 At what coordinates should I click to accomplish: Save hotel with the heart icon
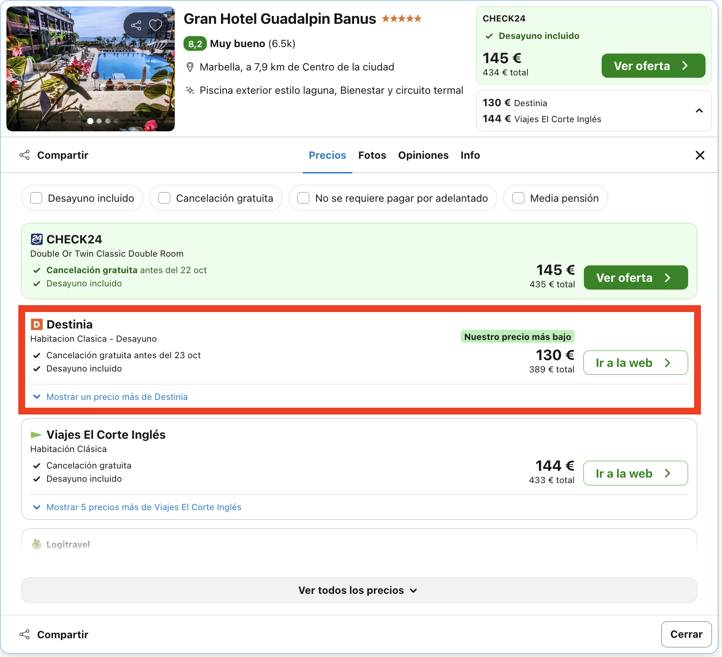point(156,25)
